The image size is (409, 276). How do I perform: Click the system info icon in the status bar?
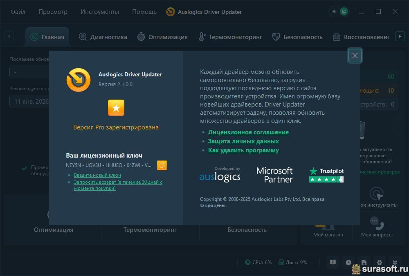point(333,263)
